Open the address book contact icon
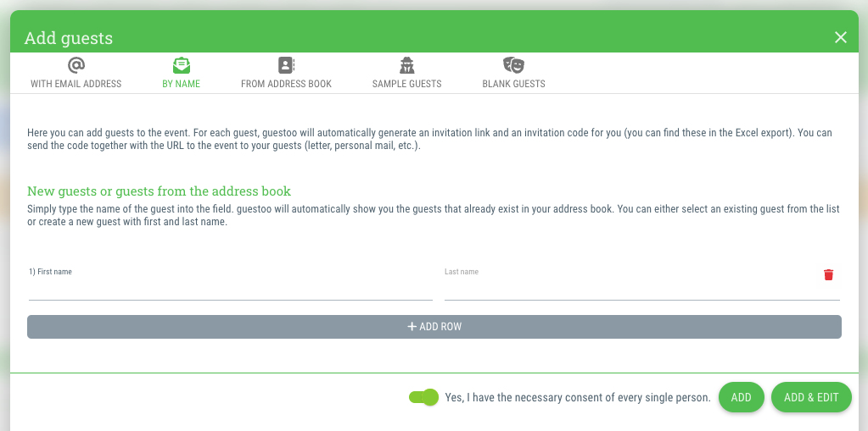Screen dimensions: 868x431 pyautogui.click(x=286, y=65)
